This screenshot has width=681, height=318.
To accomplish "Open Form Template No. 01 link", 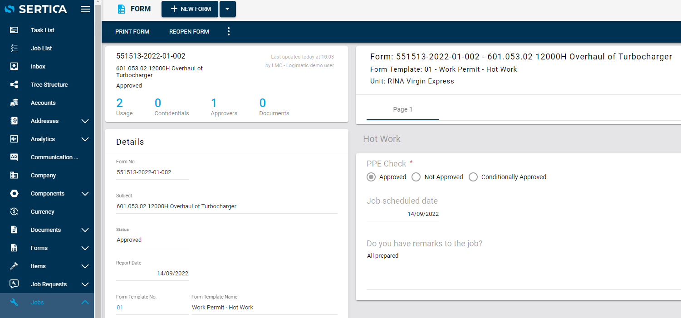I will 120,307.
